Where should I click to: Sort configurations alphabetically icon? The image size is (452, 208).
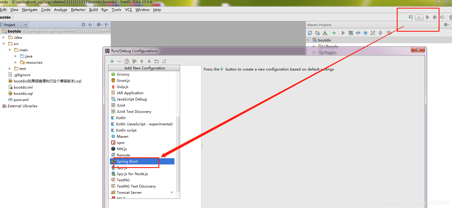click(x=164, y=61)
